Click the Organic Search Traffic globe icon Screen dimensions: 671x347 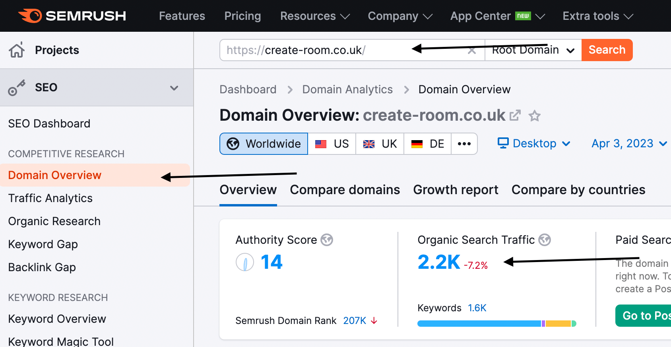(545, 240)
